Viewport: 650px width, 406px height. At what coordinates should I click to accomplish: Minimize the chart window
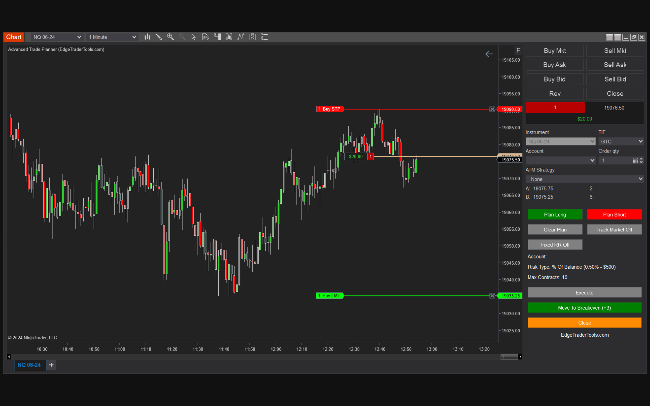point(626,37)
